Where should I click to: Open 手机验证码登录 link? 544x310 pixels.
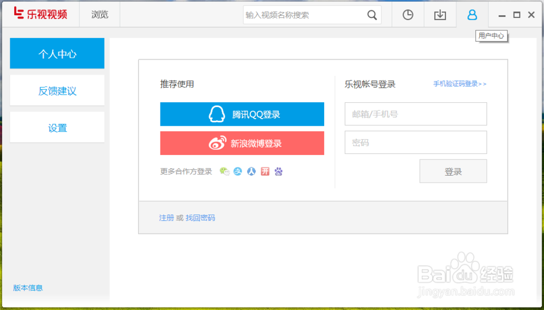(x=460, y=84)
